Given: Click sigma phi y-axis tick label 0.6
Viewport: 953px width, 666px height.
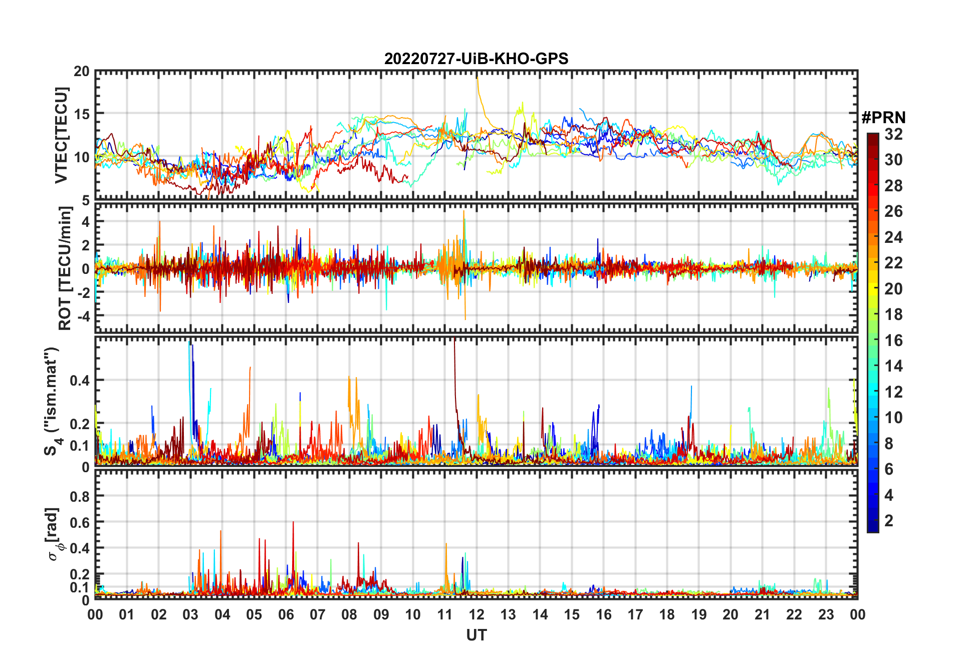Looking at the screenshot, I should tap(80, 522).
